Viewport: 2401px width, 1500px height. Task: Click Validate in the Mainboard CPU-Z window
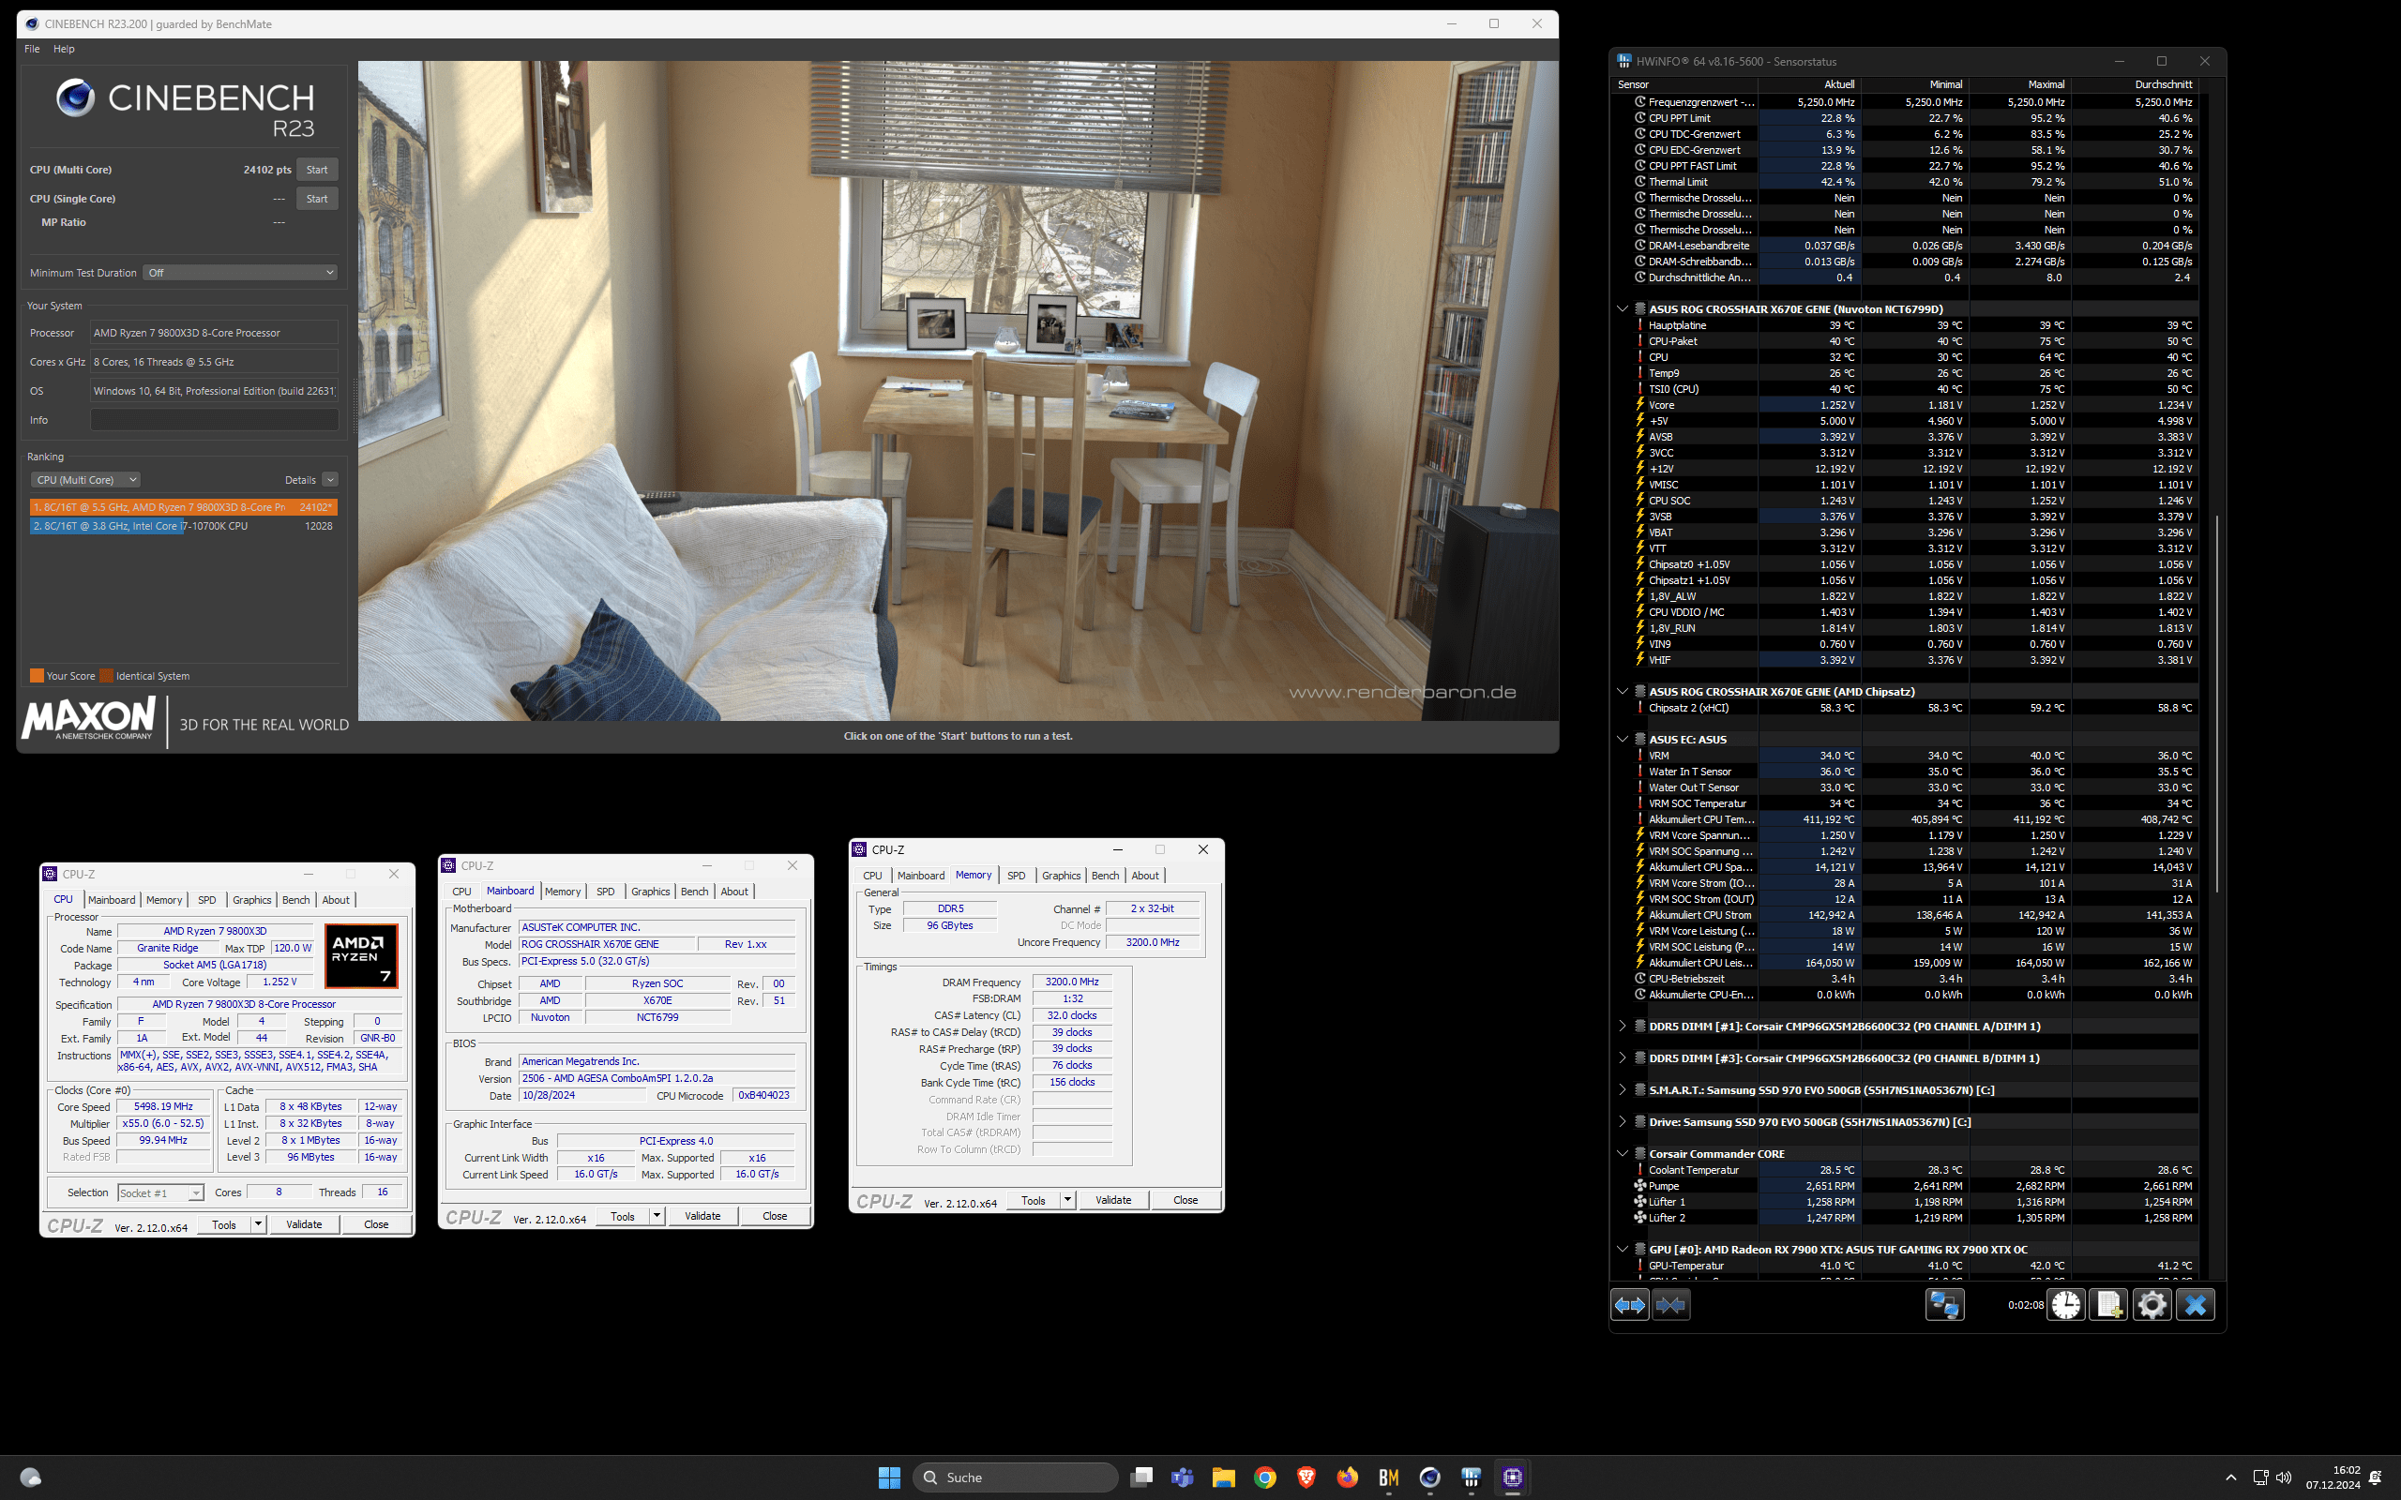pos(702,1216)
